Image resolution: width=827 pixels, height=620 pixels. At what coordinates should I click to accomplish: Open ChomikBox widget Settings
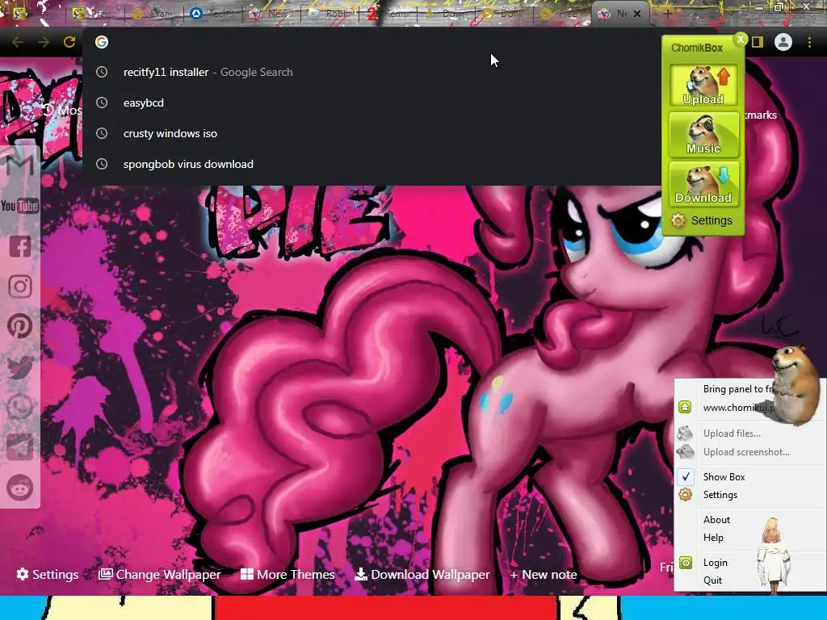703,220
